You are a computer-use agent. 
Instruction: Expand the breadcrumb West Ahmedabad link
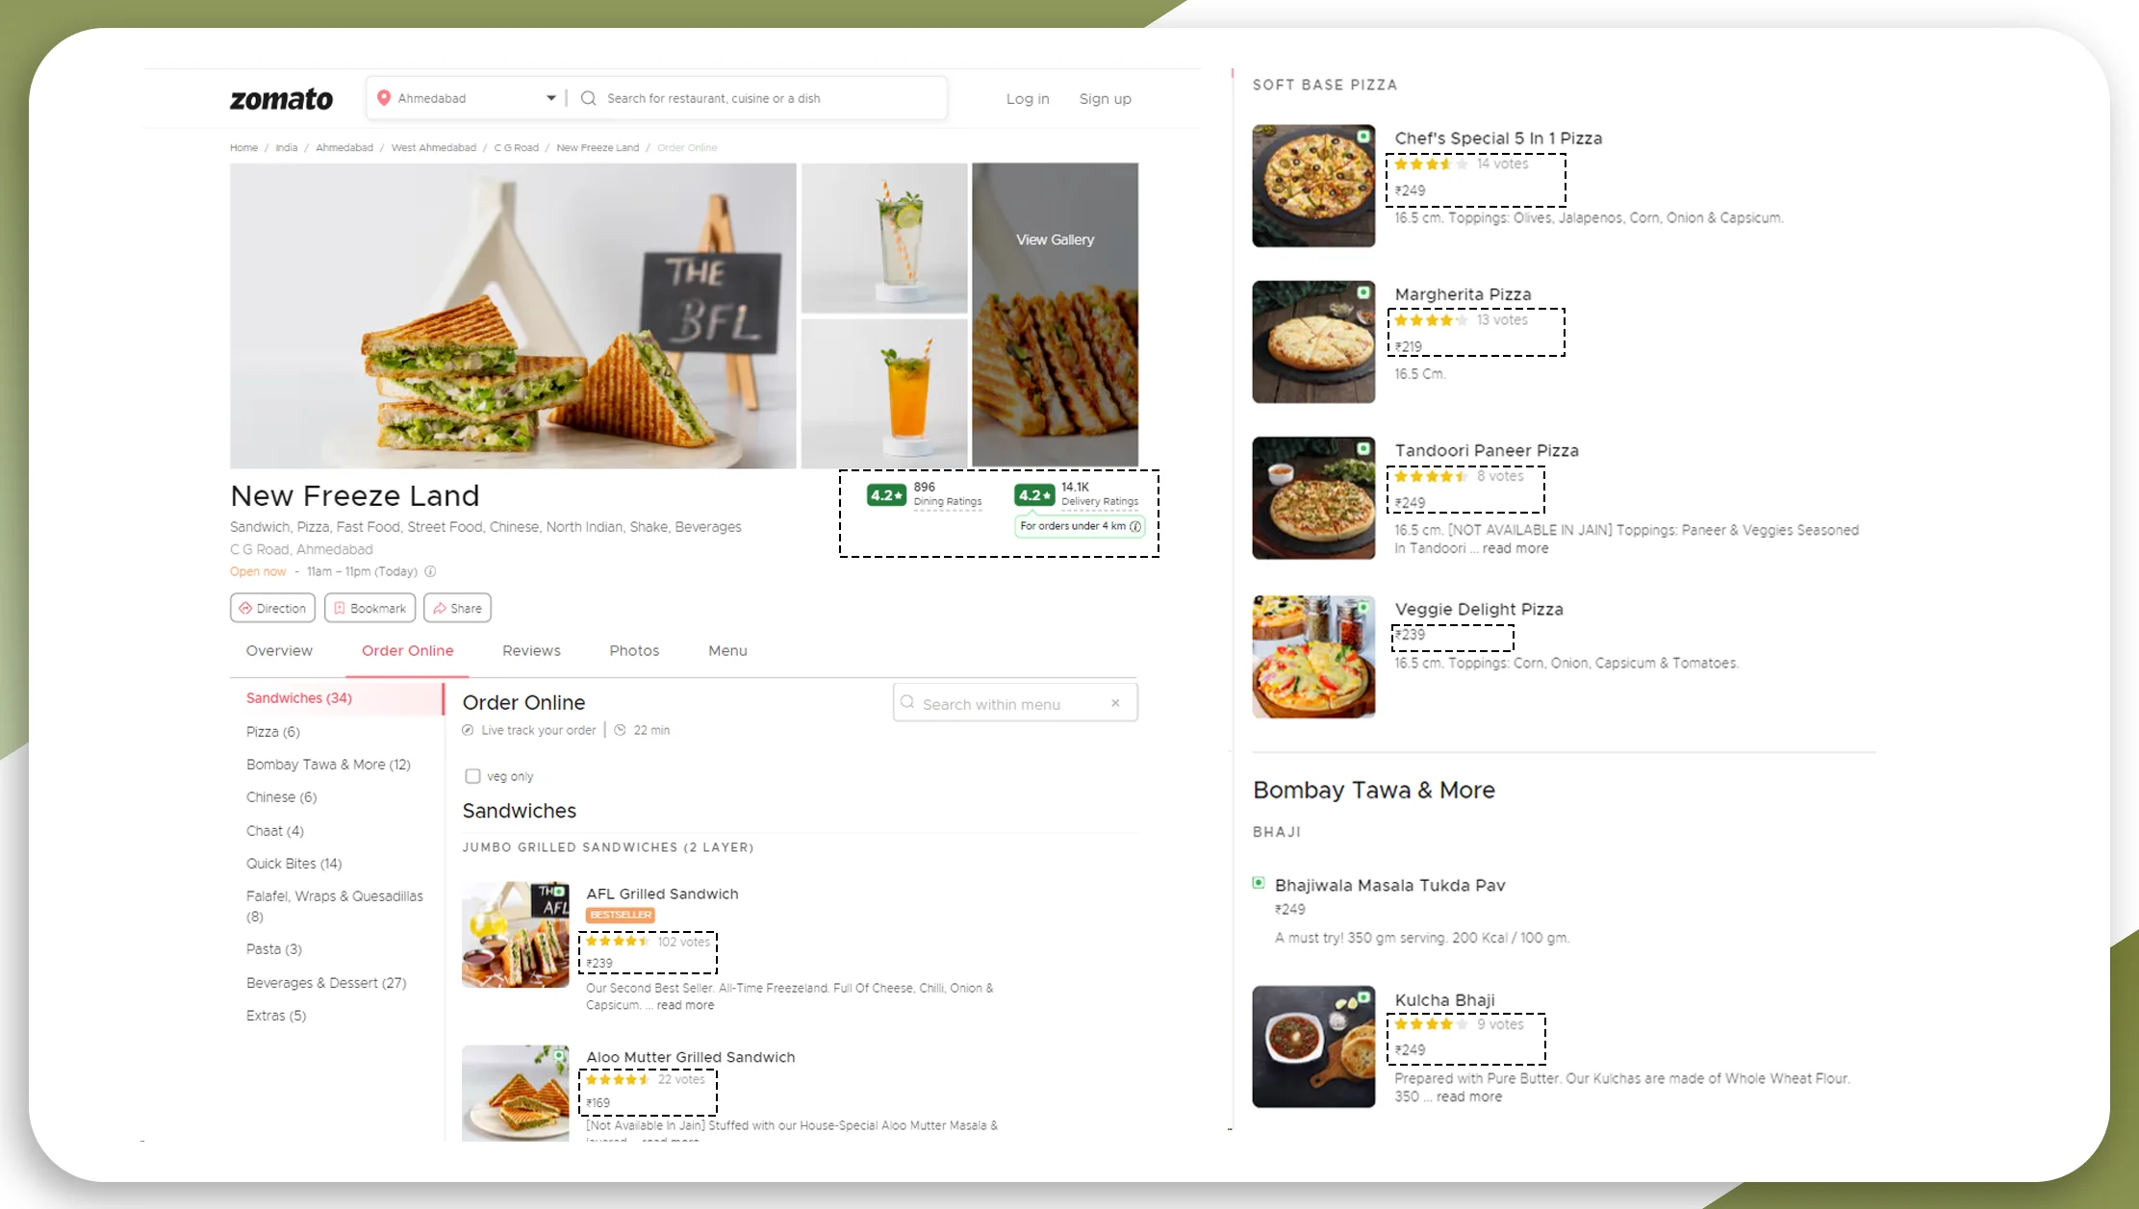433,147
